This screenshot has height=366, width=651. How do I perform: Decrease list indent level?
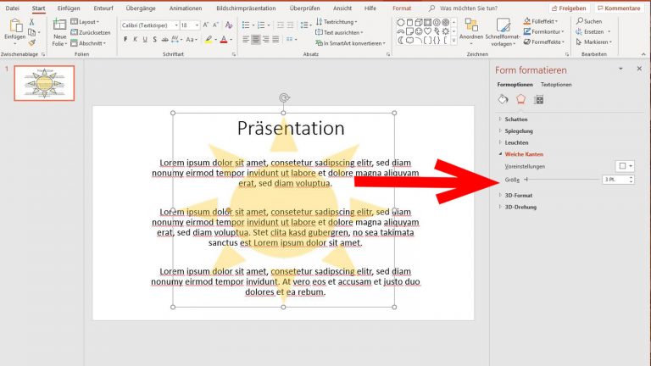point(281,25)
